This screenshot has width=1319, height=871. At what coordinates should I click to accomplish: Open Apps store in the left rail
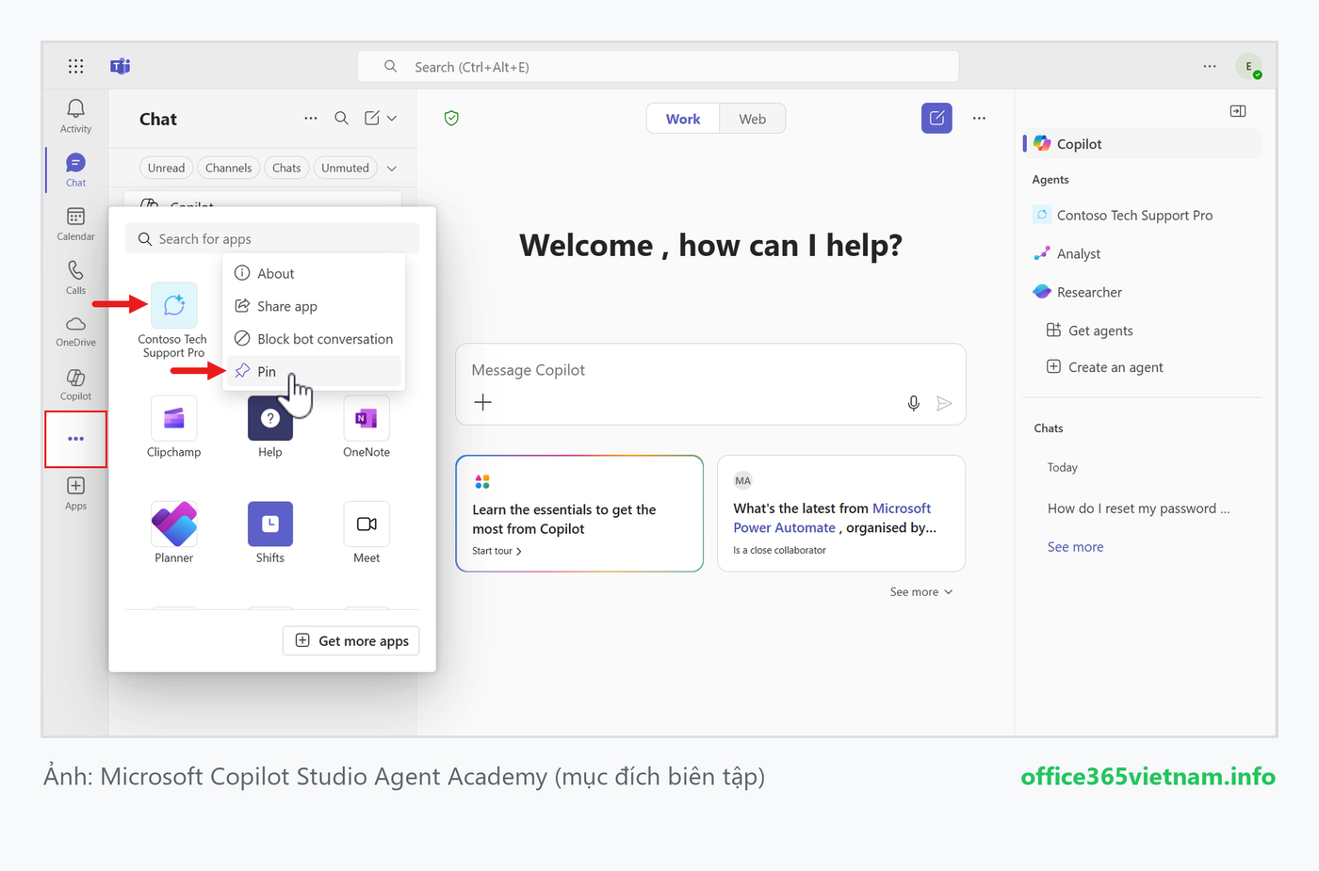click(75, 493)
